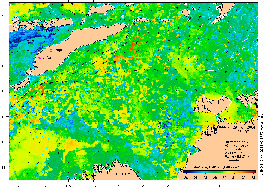Click latitude axis label -13

tap(3, 142)
